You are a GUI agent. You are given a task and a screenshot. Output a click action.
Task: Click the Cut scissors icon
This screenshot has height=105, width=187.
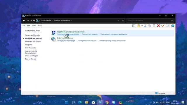[145, 26]
